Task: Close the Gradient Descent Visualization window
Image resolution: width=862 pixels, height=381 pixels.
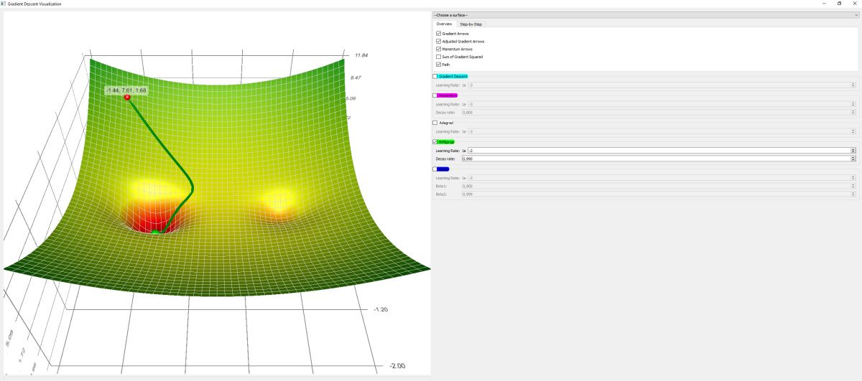Action: point(854,4)
